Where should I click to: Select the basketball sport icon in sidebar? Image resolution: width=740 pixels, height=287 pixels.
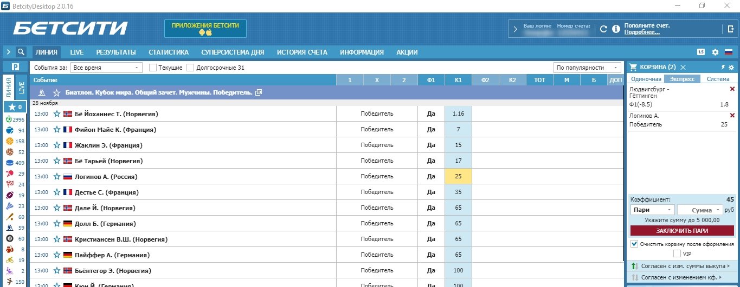[9, 141]
